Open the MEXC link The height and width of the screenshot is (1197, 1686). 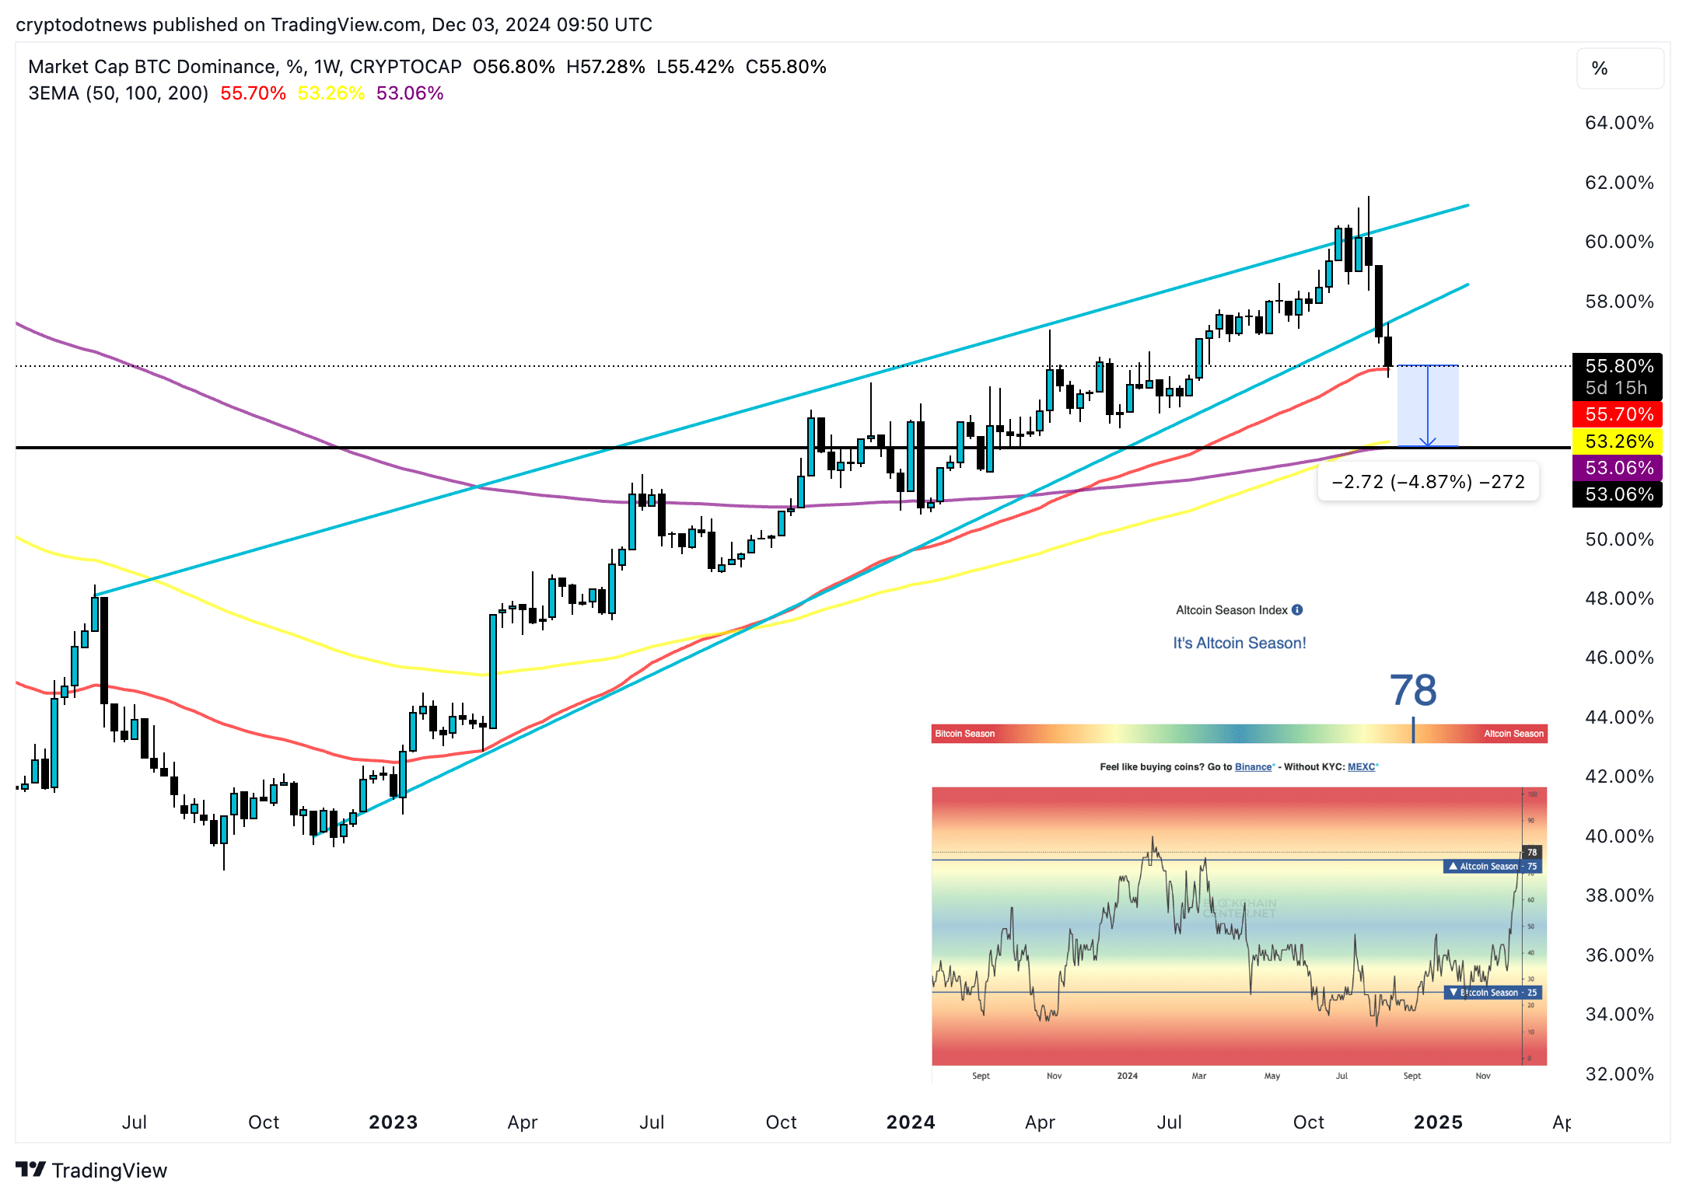[x=1361, y=767]
